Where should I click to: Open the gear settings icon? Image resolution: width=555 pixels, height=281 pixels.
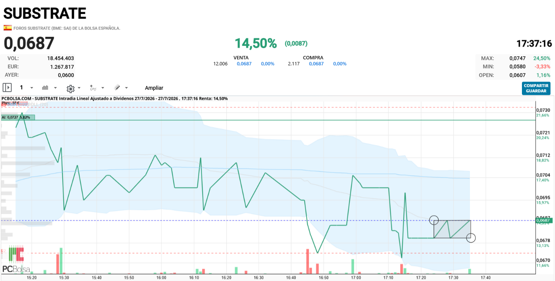pos(70,89)
